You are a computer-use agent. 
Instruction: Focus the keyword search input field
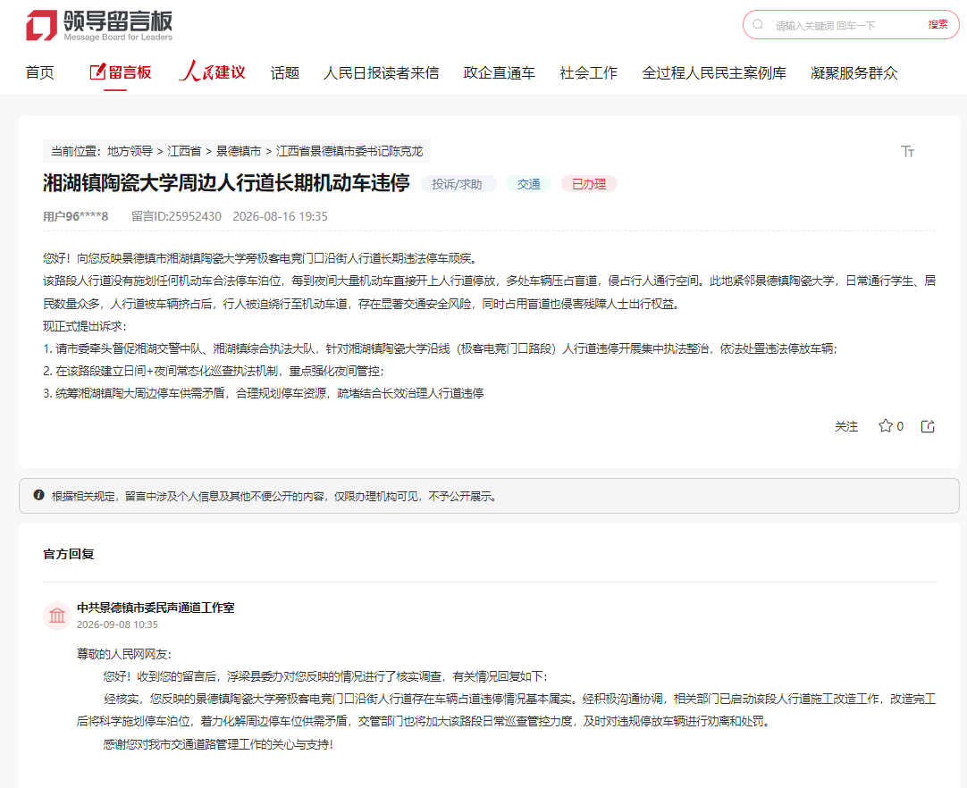[x=845, y=25]
